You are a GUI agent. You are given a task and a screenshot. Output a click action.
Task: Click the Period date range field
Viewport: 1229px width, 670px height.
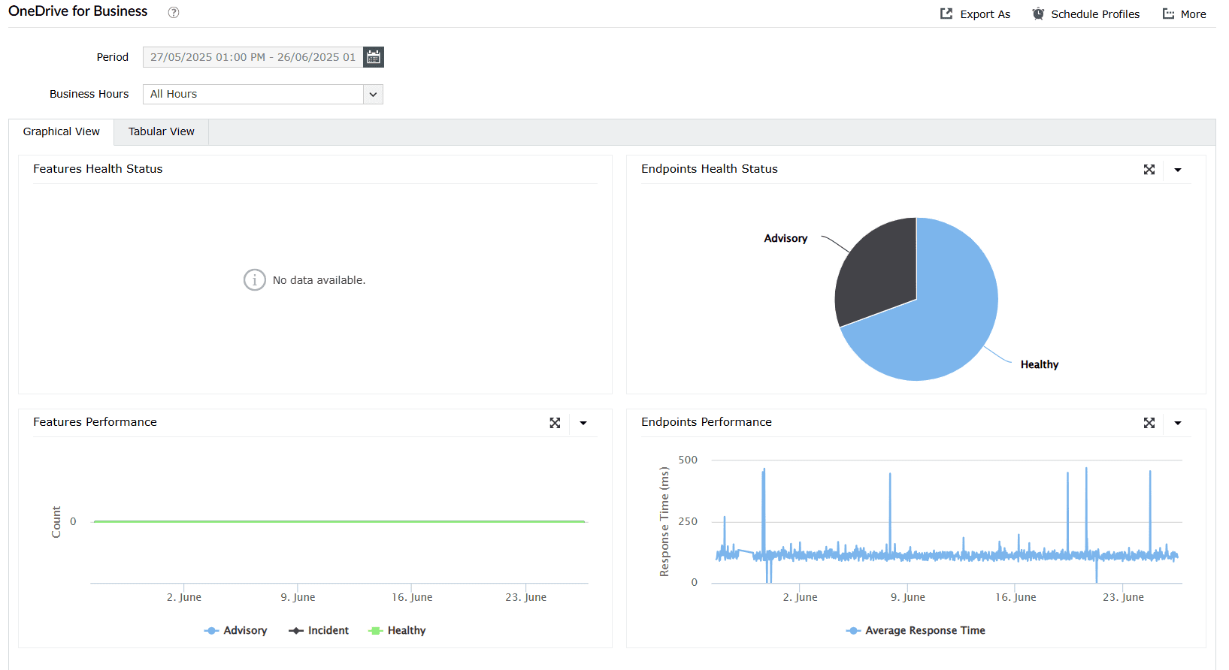(253, 57)
